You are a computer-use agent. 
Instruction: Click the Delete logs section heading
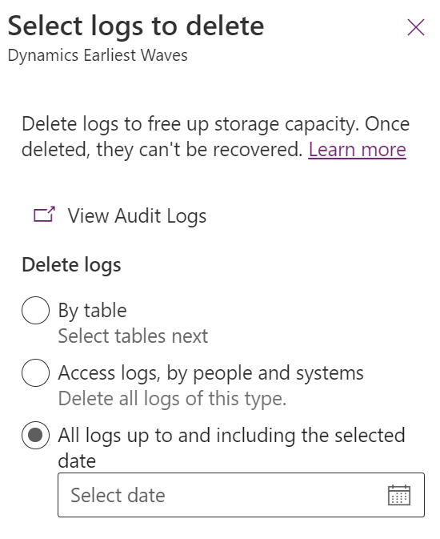[71, 265]
